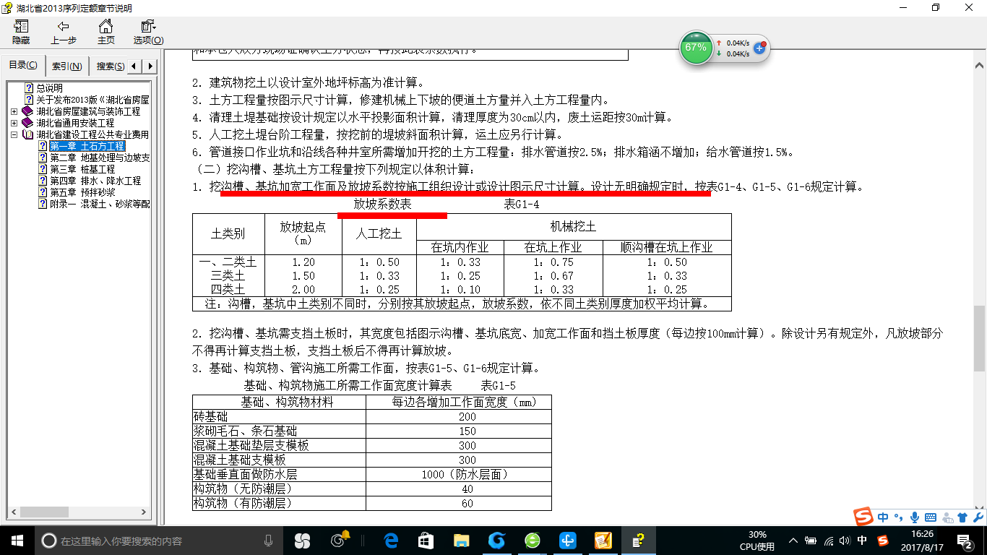
Task: Click the 在坑内作业 column header
Action: point(460,247)
